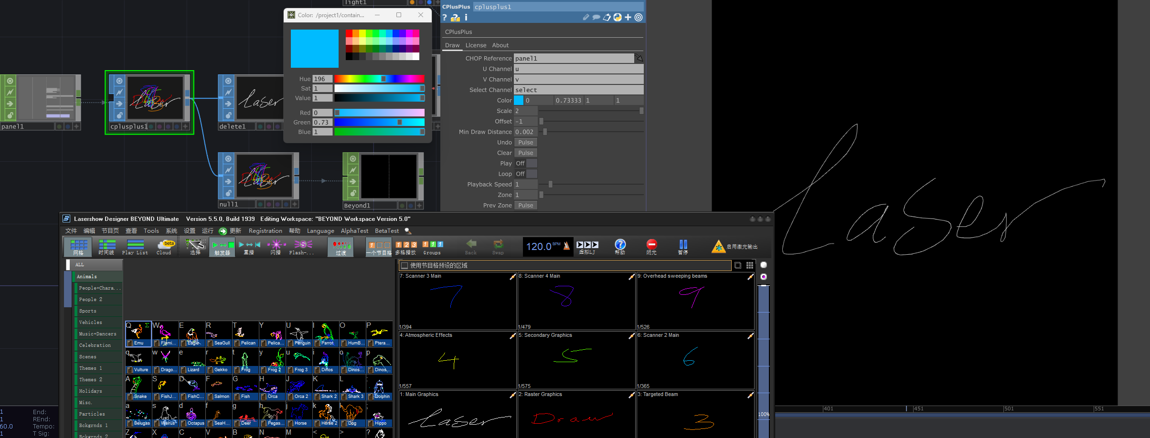Click the Back arrow in BEYOND toolbar
This screenshot has width=1150, height=438.
[x=471, y=247]
